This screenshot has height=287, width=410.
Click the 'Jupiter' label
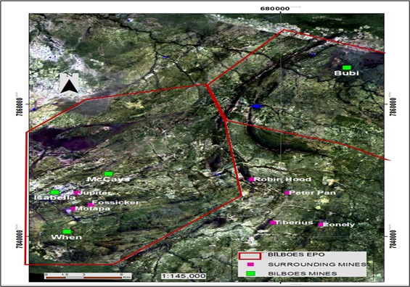94,193
